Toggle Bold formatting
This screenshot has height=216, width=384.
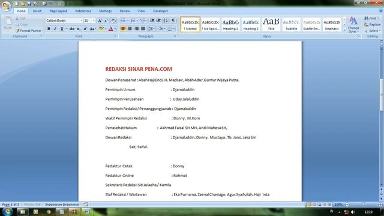[49, 29]
